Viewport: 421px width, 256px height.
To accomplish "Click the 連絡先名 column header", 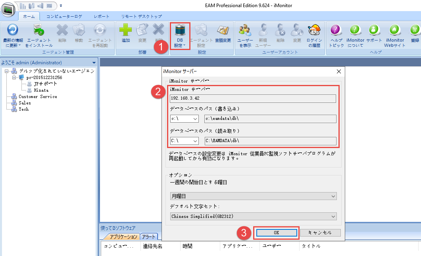I will tap(160, 246).
